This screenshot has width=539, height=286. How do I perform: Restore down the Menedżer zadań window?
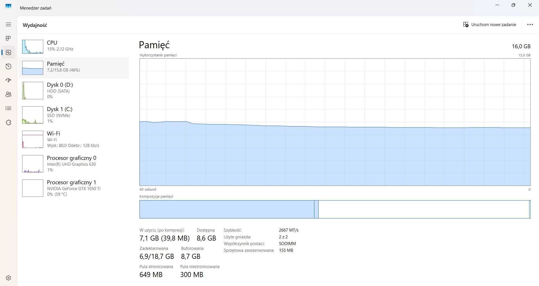pos(513,5)
